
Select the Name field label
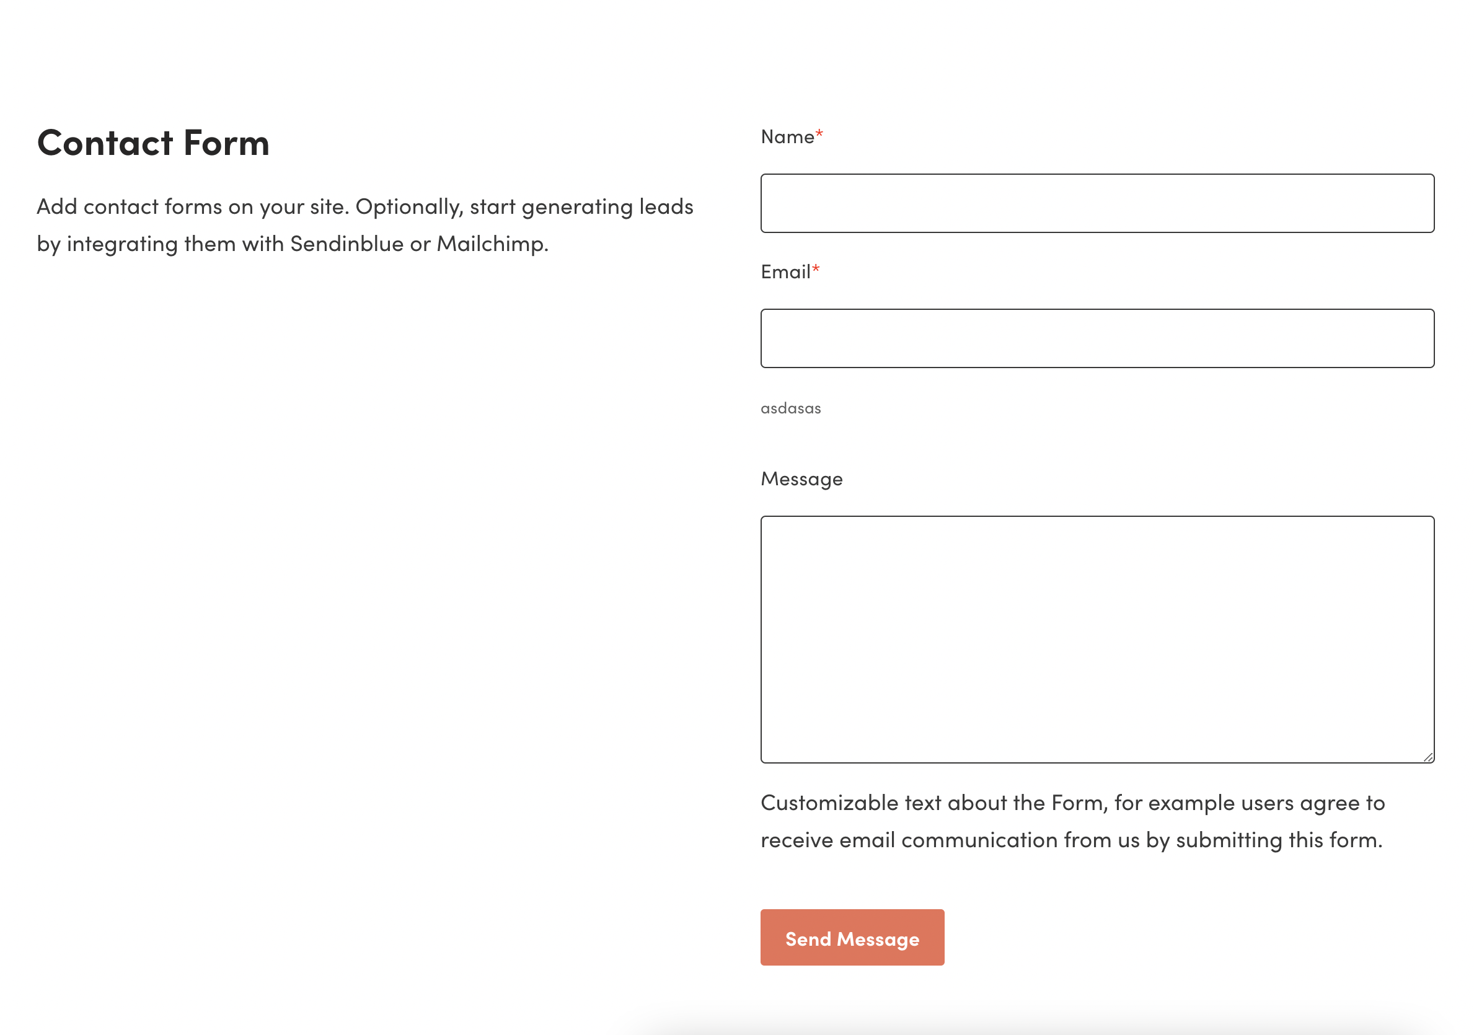(x=787, y=136)
